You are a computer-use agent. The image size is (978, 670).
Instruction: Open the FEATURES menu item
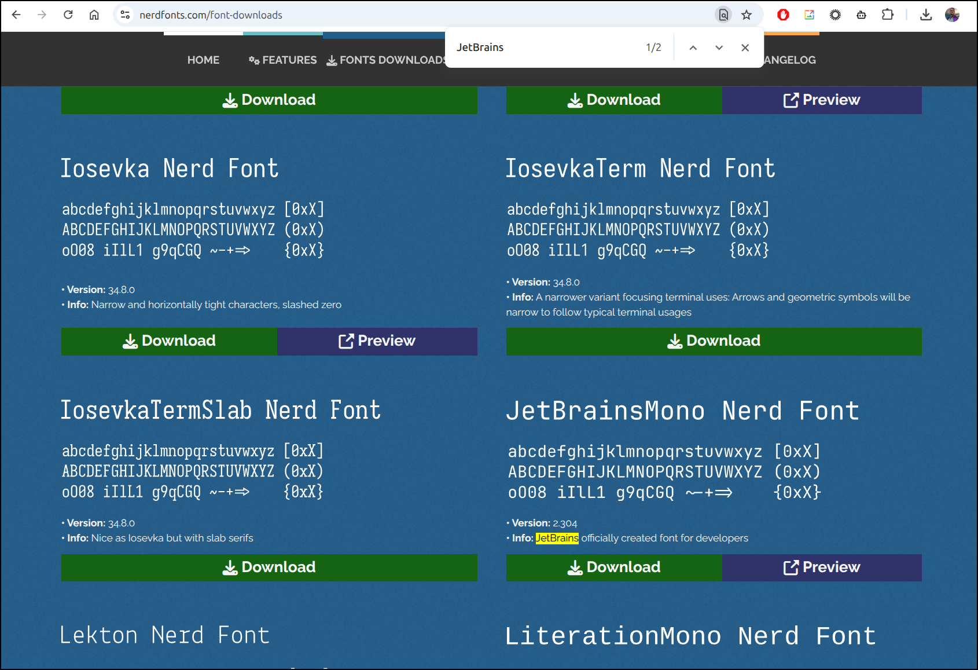pos(282,60)
